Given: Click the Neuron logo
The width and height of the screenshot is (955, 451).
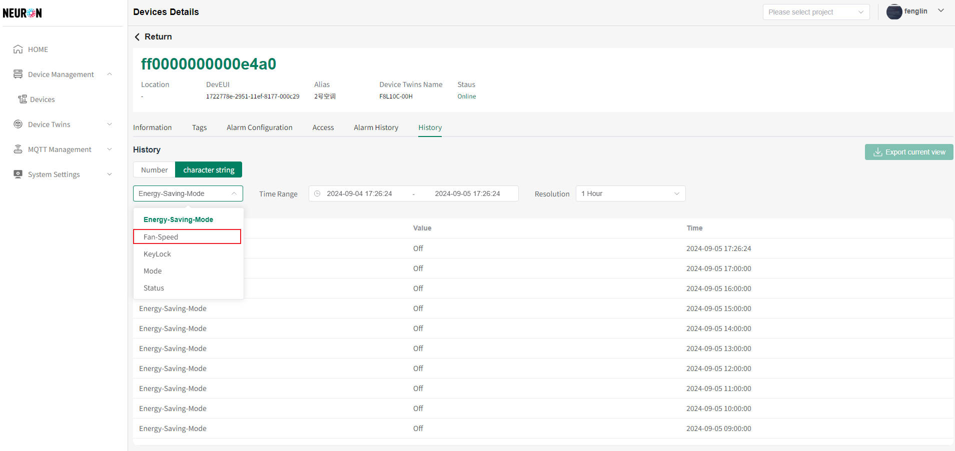Looking at the screenshot, I should [x=22, y=13].
